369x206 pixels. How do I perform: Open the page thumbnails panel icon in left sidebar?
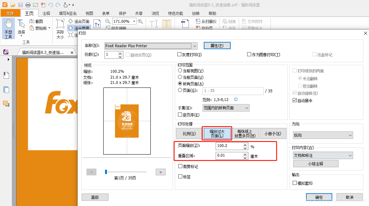[x=6, y=89]
